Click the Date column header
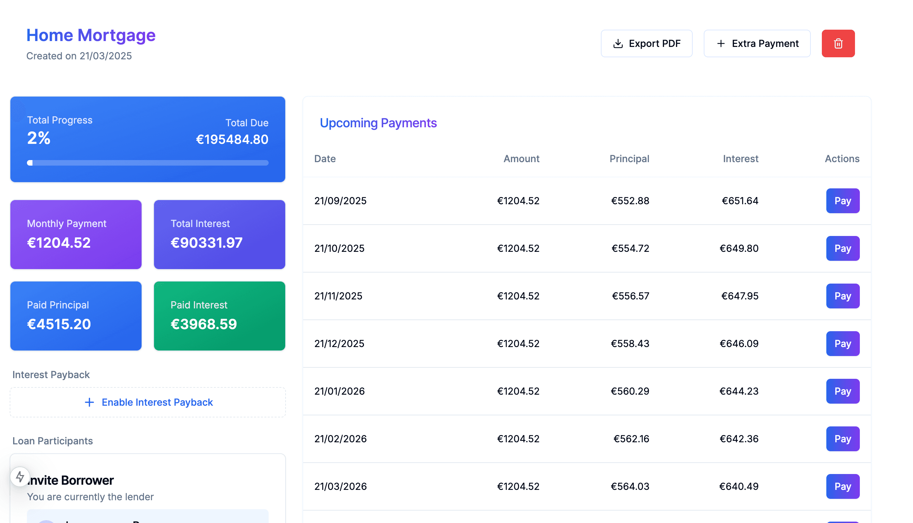This screenshot has width=913, height=523. click(x=325, y=158)
